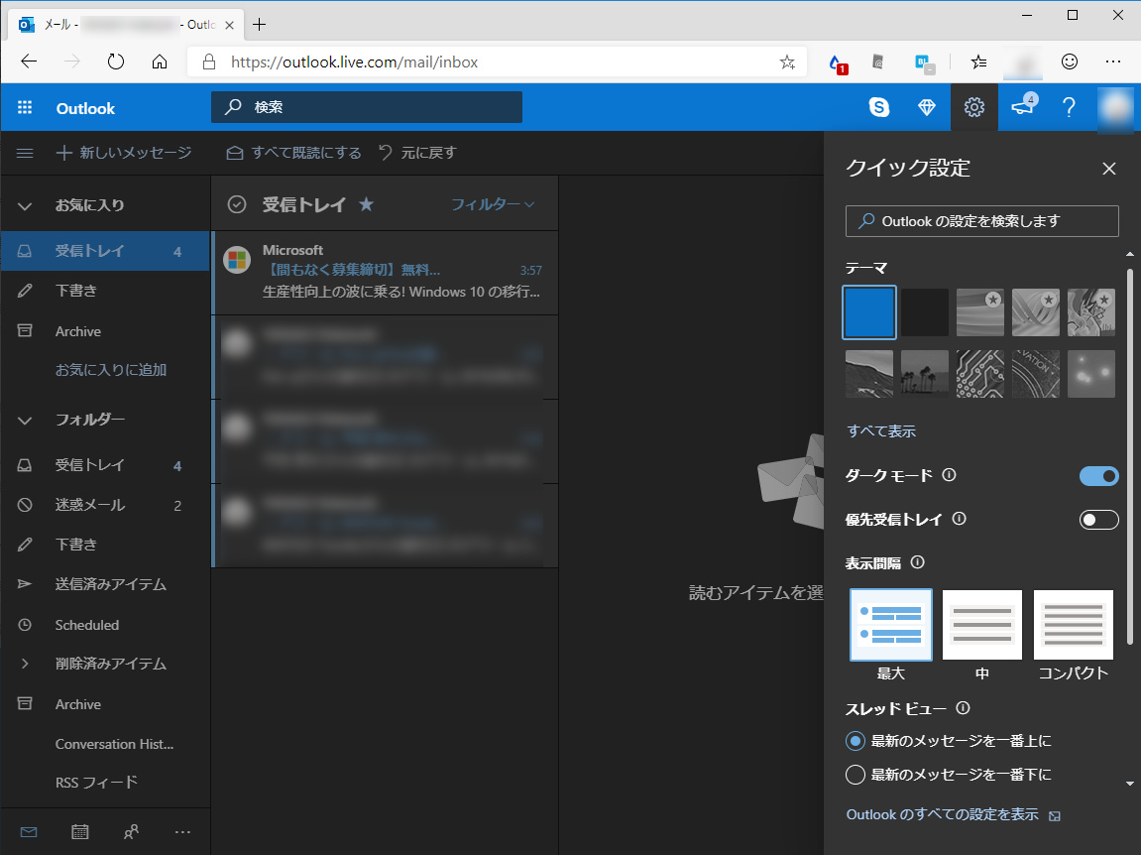Enable the 優先受信トレイ toggle
This screenshot has height=855, width=1141.
1098,519
